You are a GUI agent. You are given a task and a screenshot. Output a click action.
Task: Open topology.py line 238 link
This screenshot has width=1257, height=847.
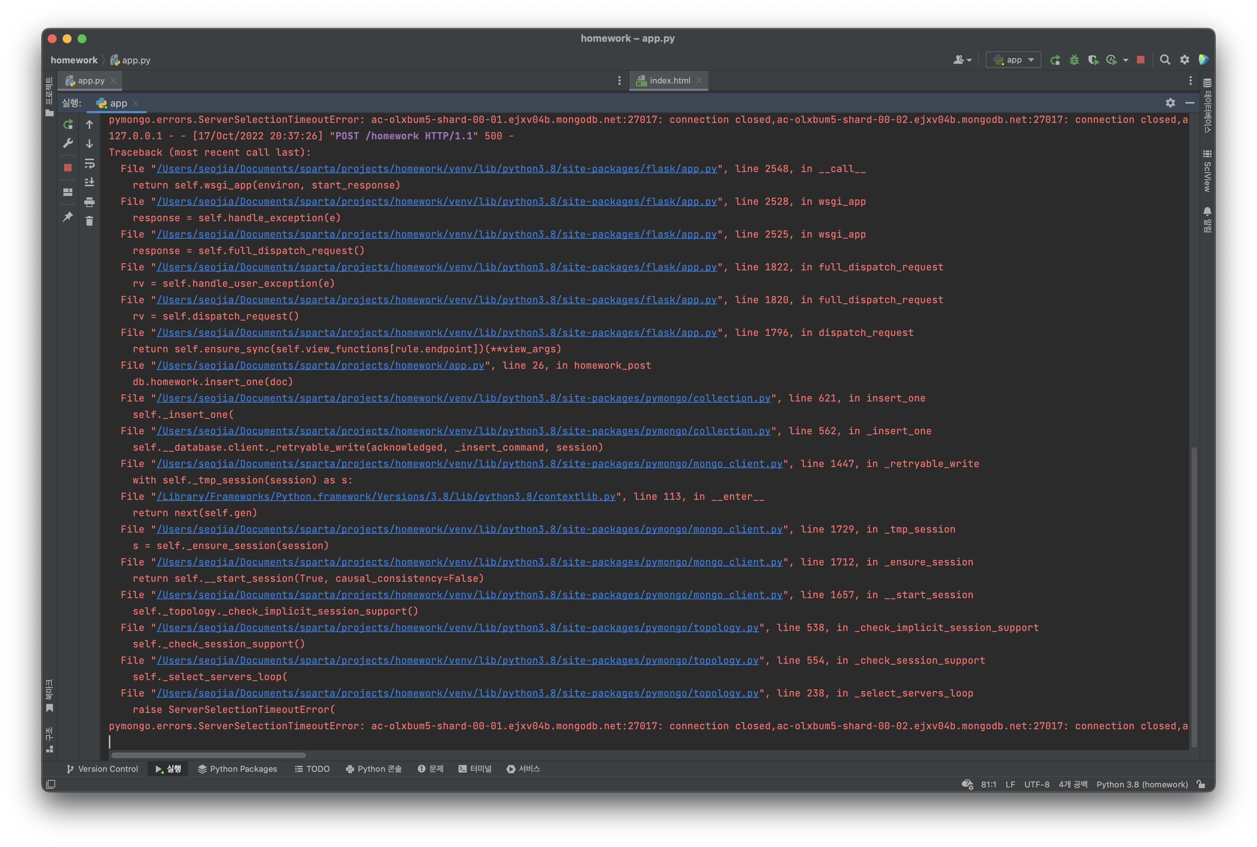pyautogui.click(x=457, y=693)
